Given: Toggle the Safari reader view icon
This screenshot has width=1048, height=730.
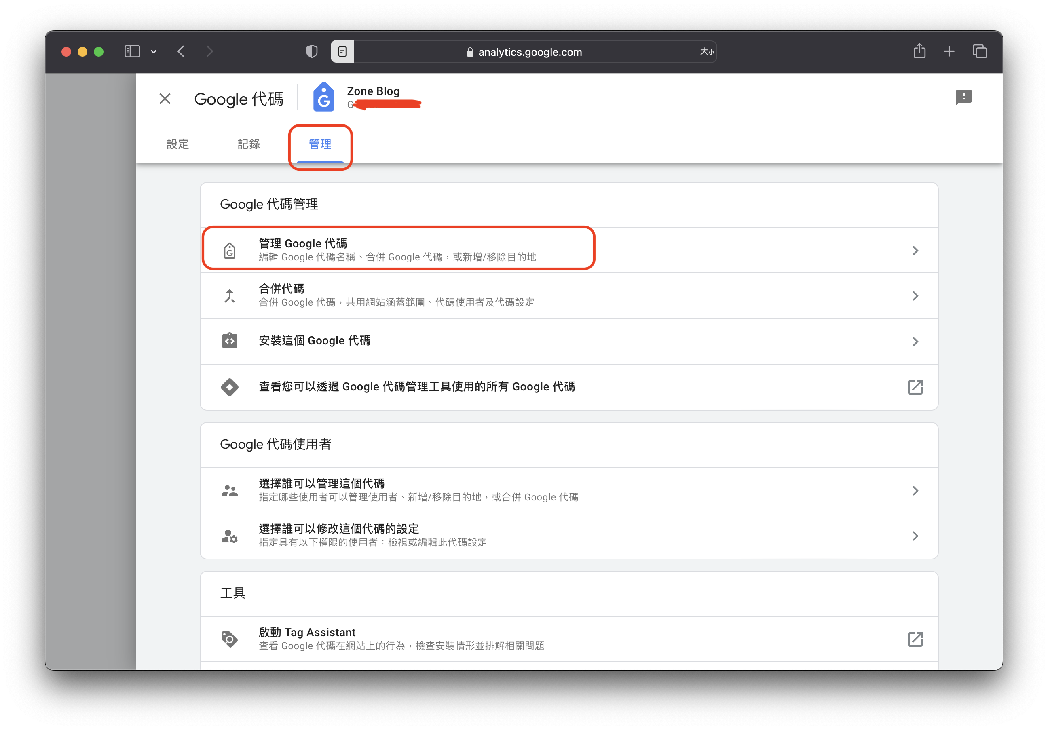Looking at the screenshot, I should [x=342, y=52].
